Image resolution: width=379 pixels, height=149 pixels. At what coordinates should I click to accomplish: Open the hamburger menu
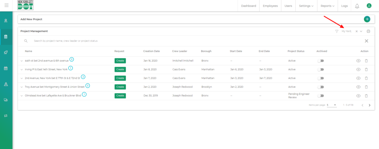click(x=6, y=6)
